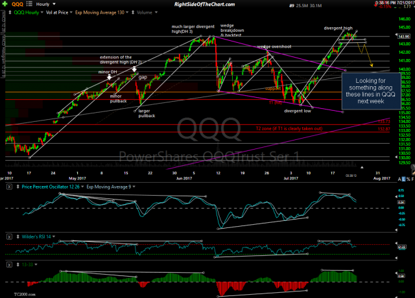
Task: Click the 0.58 histogram value tag
Action: point(401,276)
